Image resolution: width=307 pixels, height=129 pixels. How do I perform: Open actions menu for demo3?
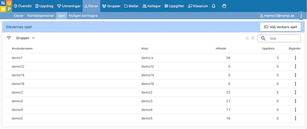click(295, 101)
